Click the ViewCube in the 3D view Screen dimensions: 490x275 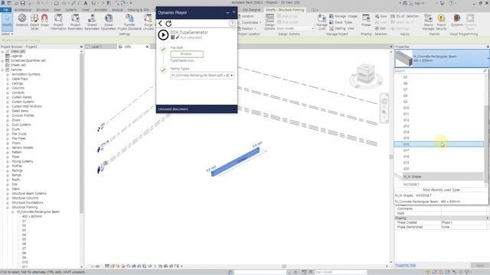(365, 74)
